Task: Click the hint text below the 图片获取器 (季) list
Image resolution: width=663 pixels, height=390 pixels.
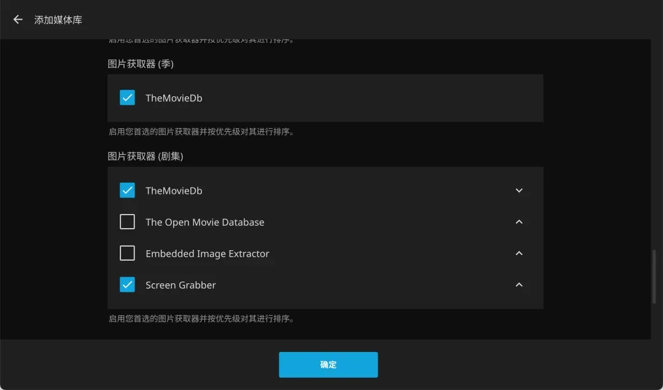Action: tap(201, 132)
